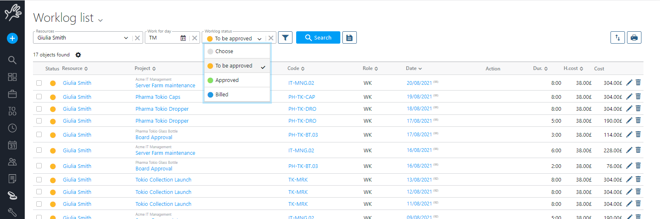Image resolution: width=660 pixels, height=219 pixels.
Task: Expand the Resources dropdown showing Giulia Smith
Action: [x=126, y=38]
